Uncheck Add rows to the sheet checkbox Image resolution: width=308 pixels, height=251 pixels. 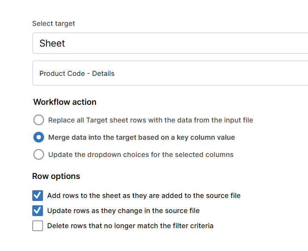[38, 195]
